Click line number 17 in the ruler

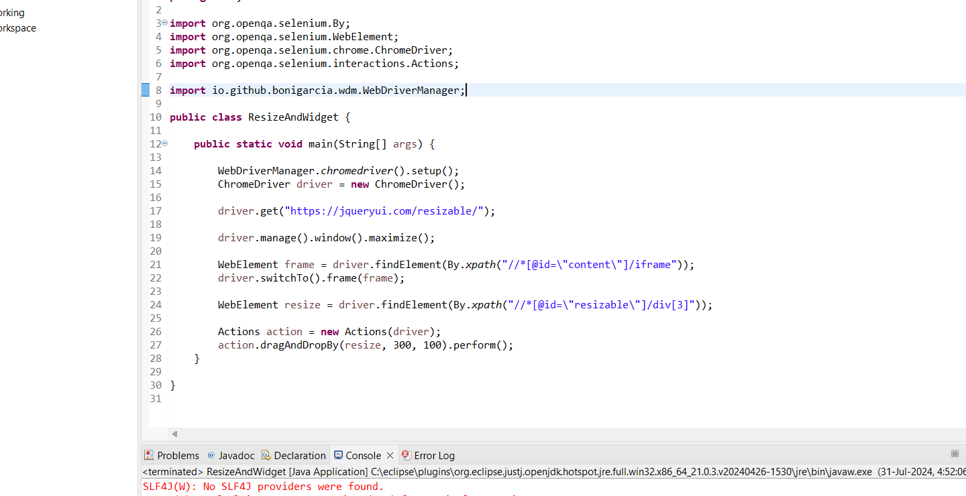(x=155, y=210)
